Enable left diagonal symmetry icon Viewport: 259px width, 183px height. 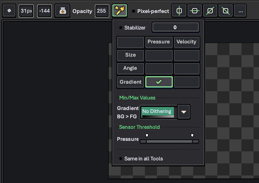click(226, 11)
